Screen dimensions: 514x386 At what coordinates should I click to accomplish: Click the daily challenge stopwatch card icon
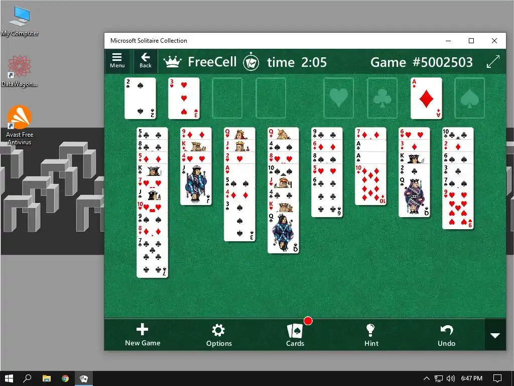251,62
